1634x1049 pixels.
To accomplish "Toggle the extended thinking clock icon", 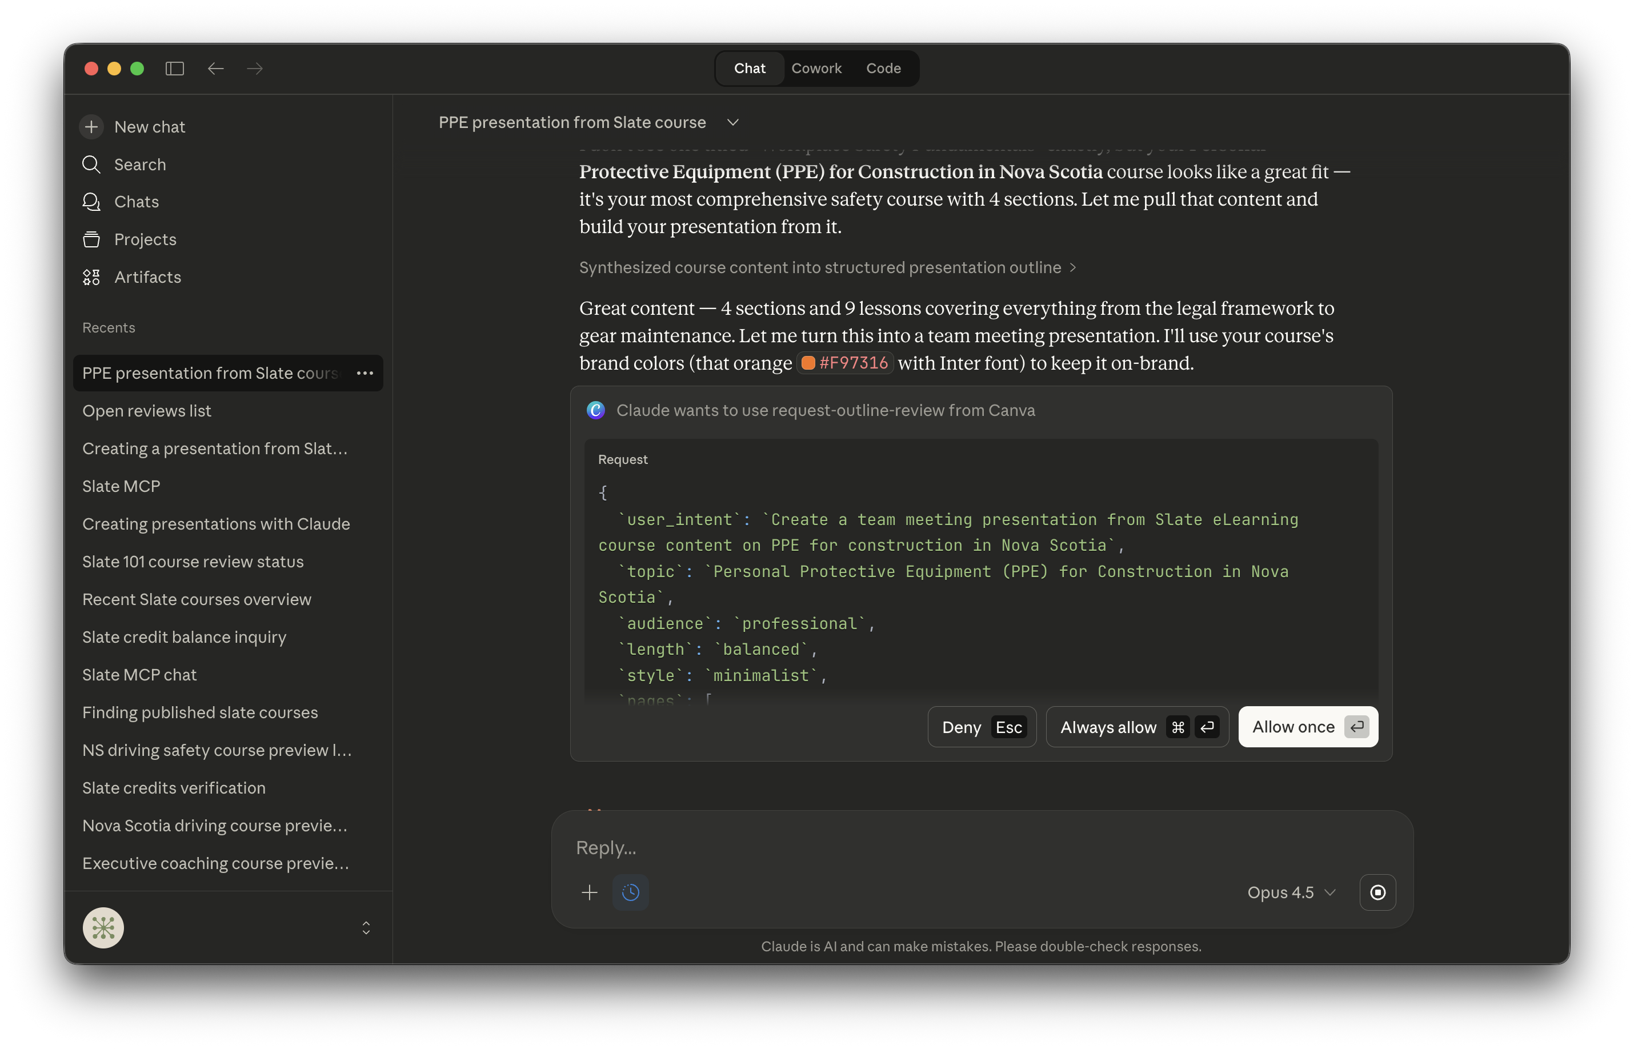I will pyautogui.click(x=631, y=892).
